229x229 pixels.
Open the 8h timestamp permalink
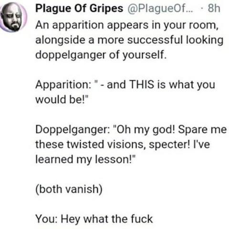(214, 8)
